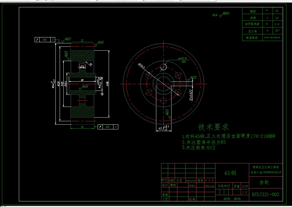This screenshot has width=292, height=207.
Task: Click accuracy grade '887FH GB10095-88' cell
Action: click(x=272, y=38)
